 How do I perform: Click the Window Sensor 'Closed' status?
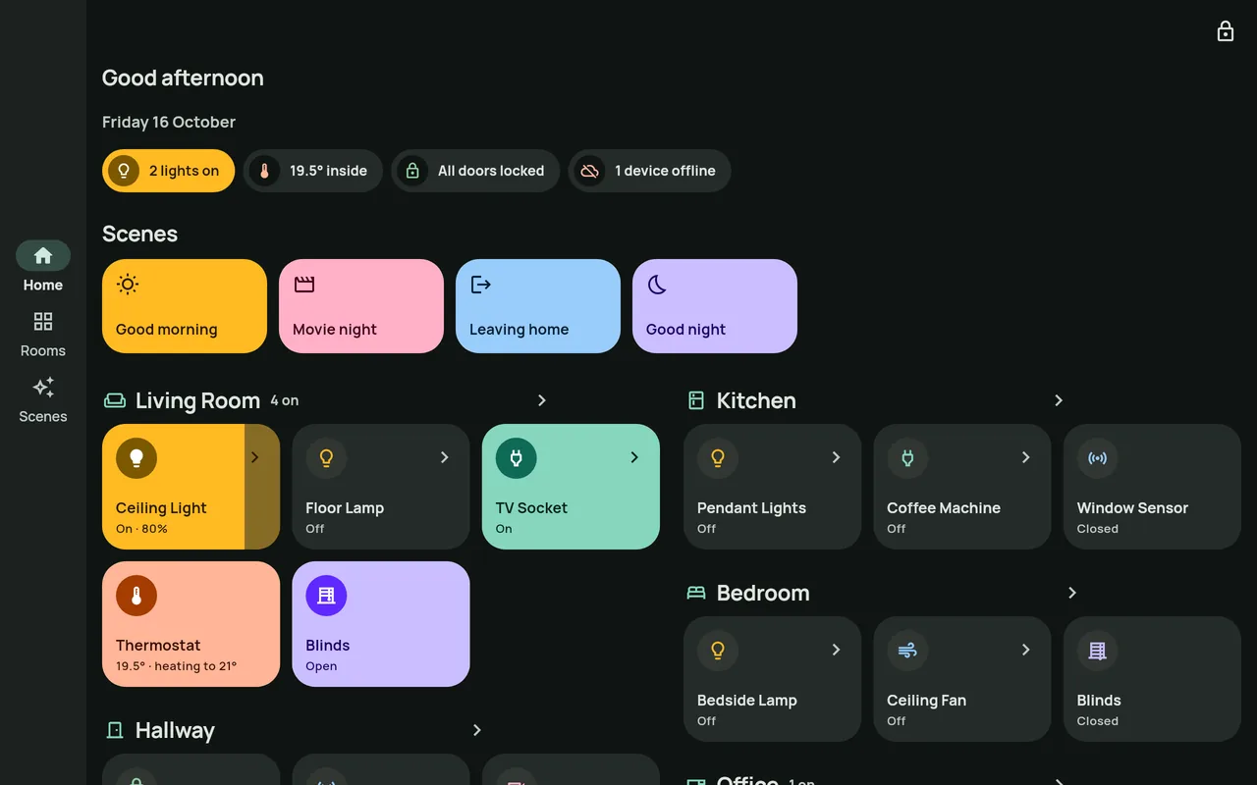(1098, 529)
